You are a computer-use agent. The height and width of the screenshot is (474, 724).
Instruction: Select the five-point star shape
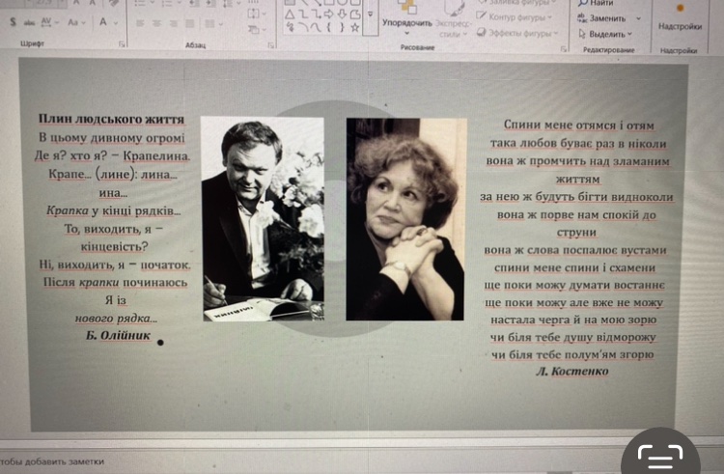click(x=354, y=27)
